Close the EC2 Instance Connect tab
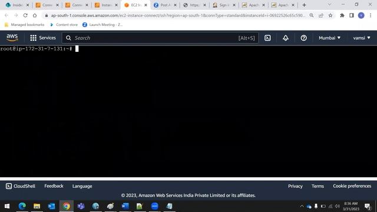The image size is (377, 212). pyautogui.click(x=145, y=5)
